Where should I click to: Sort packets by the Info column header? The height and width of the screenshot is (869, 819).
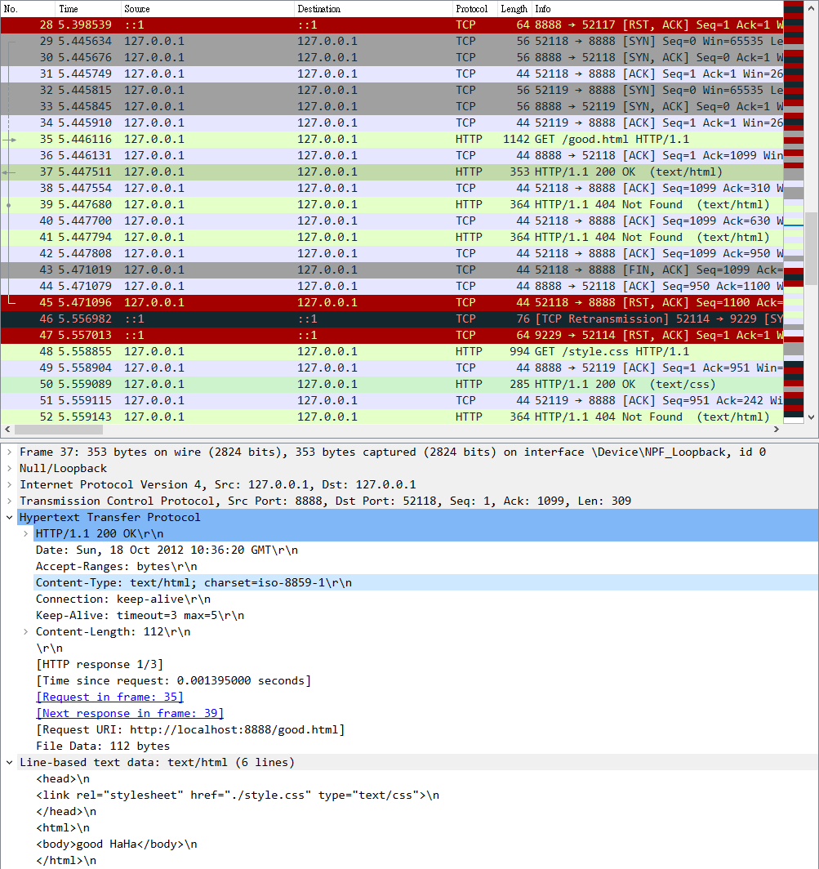click(x=658, y=9)
